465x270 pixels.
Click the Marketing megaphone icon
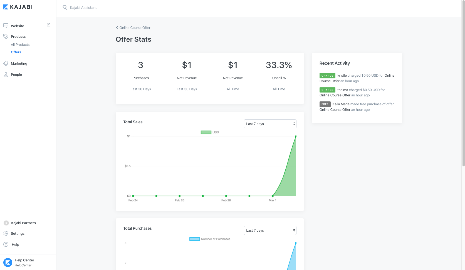click(x=6, y=63)
